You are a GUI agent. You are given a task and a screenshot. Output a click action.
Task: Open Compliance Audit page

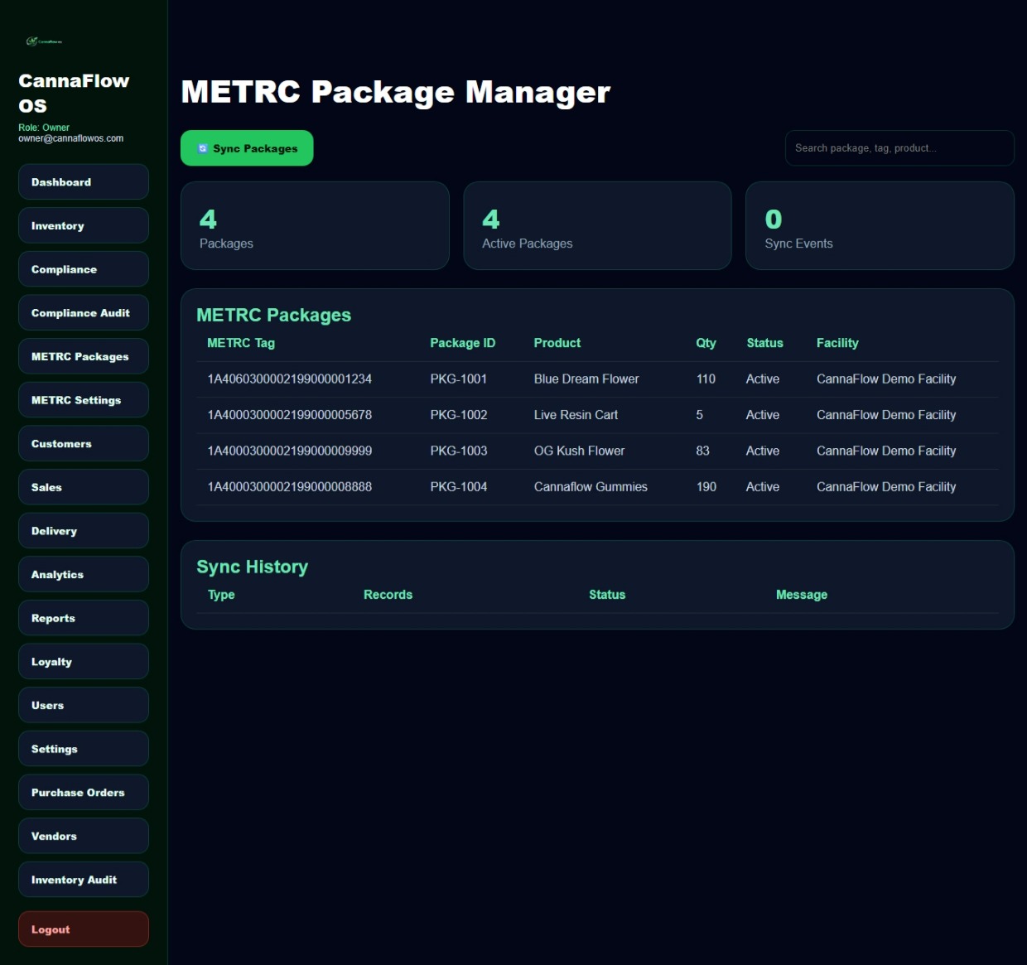click(x=84, y=313)
